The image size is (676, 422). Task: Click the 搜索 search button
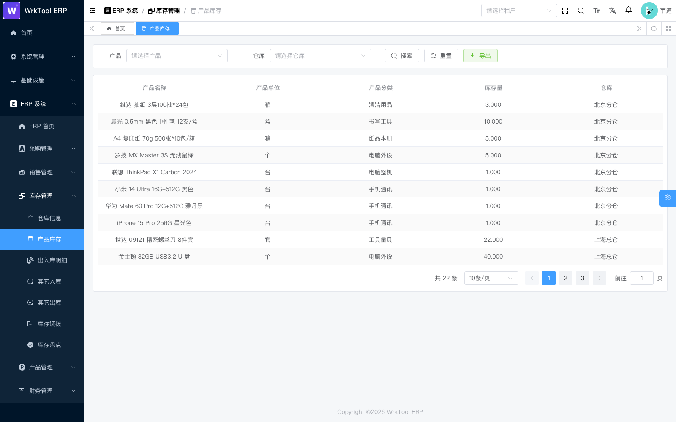402,56
